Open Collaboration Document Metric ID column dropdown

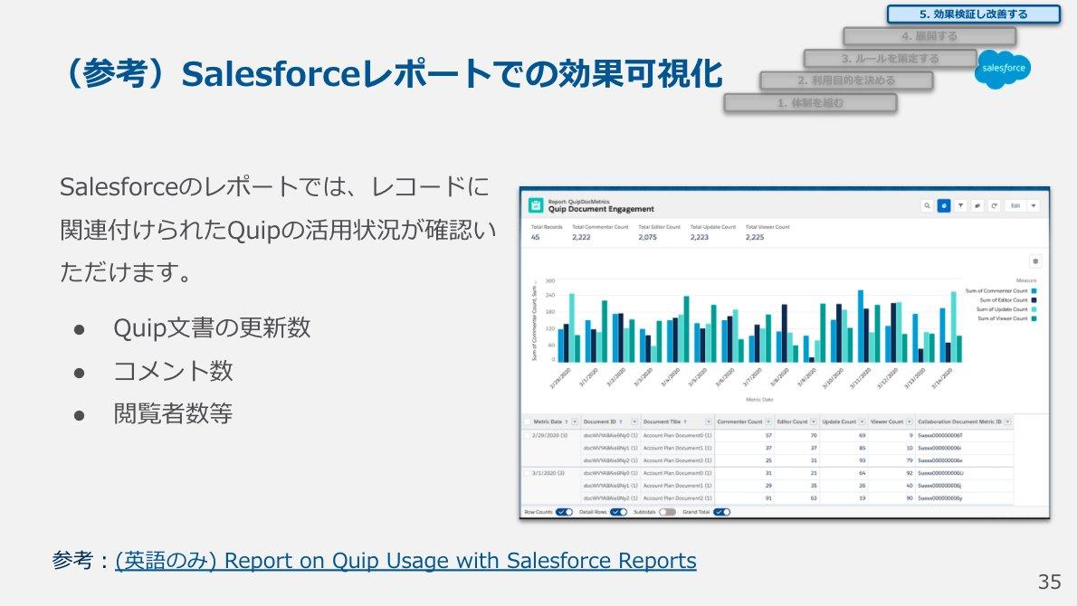[1007, 422]
